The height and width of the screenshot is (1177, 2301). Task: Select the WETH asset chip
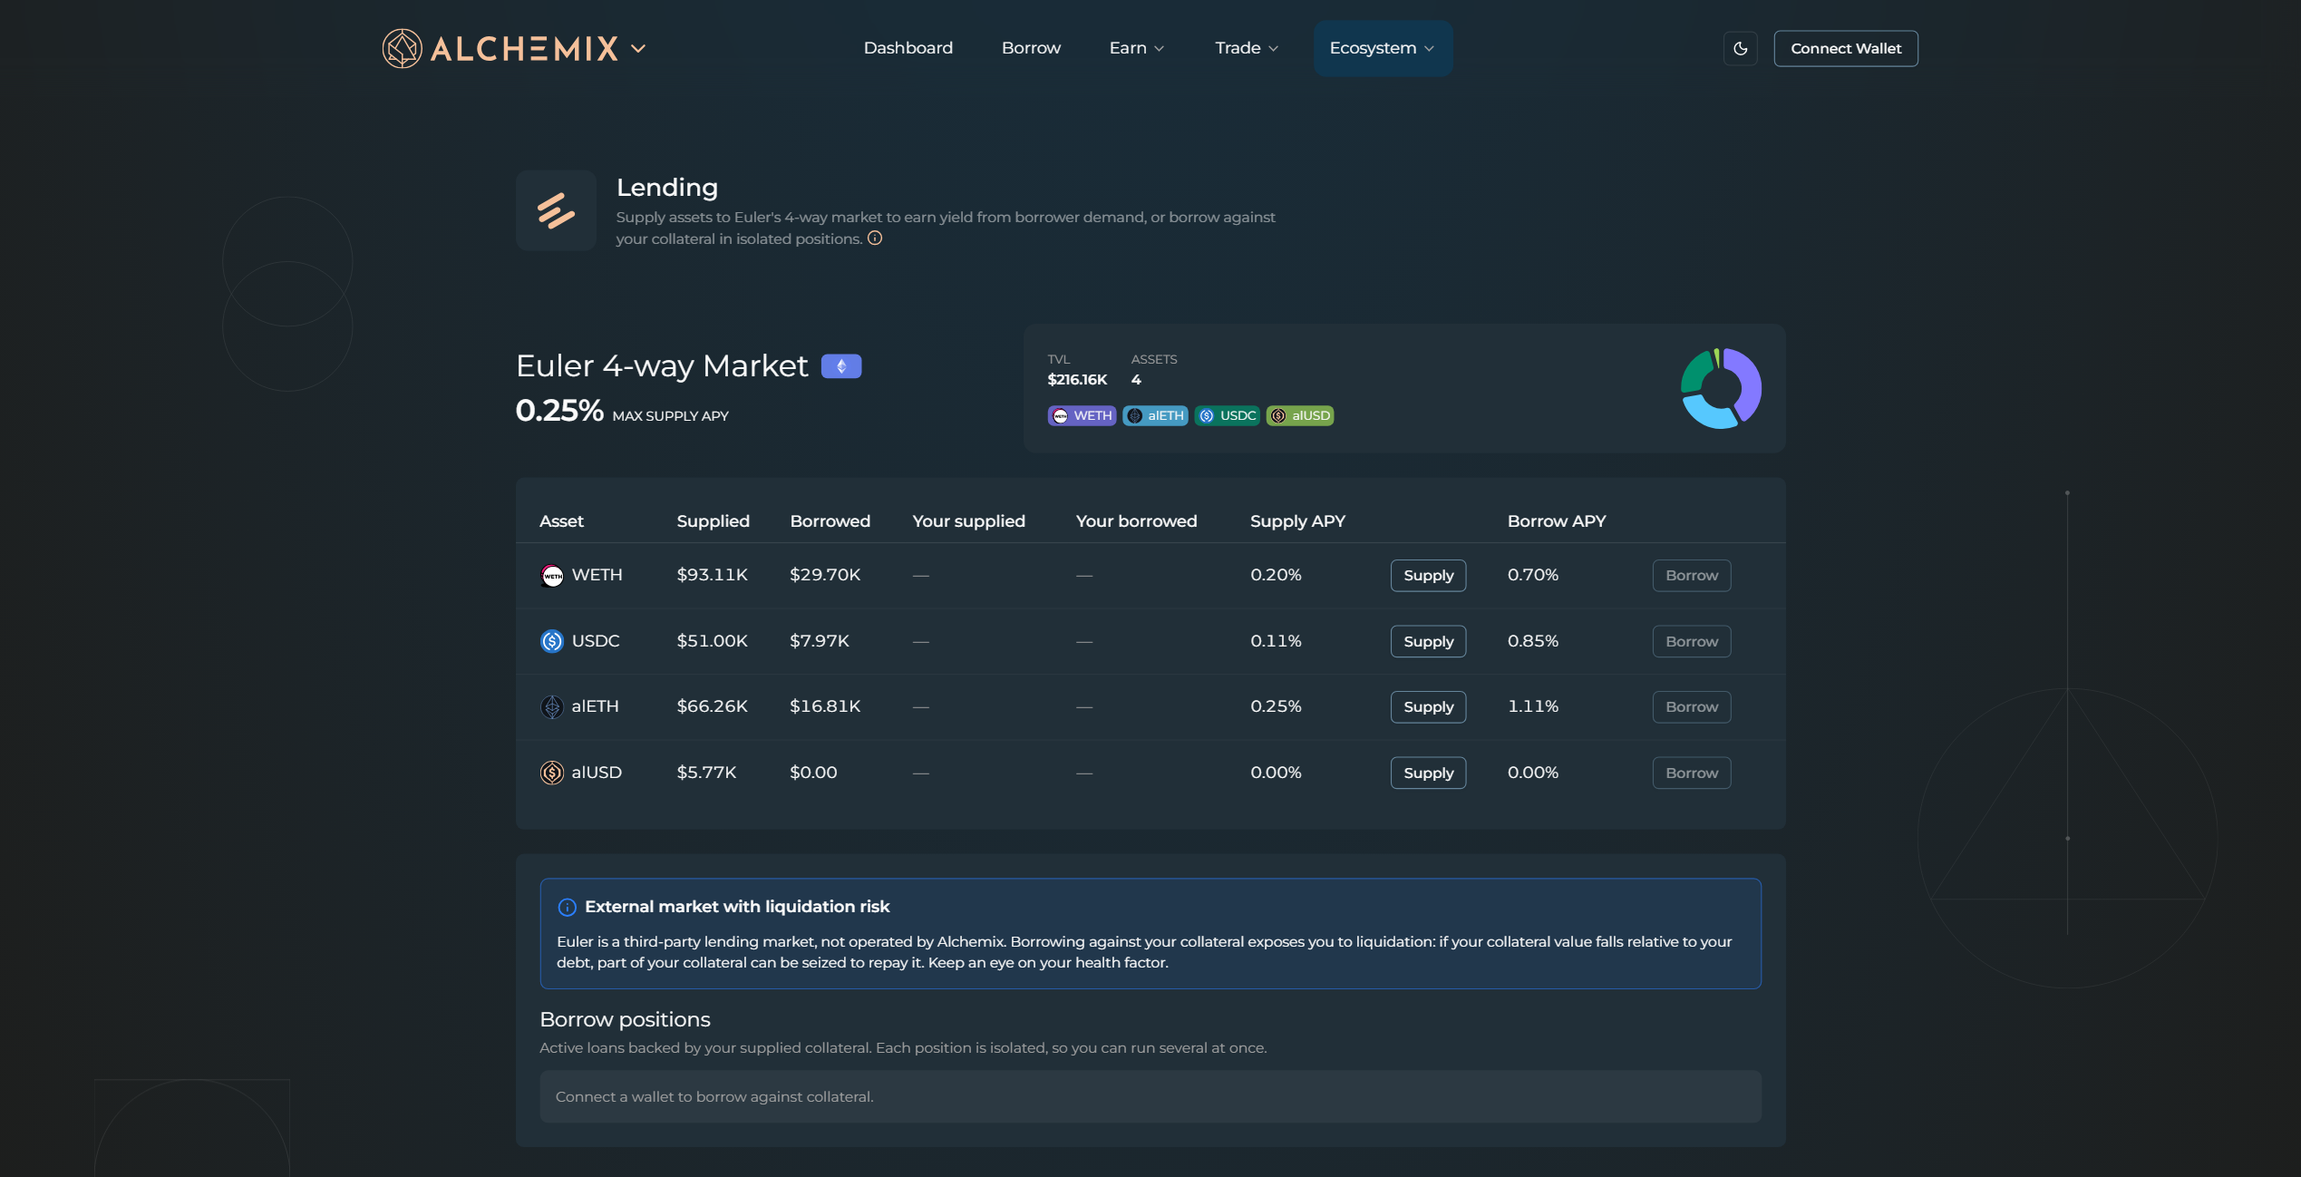pyautogui.click(x=1082, y=415)
